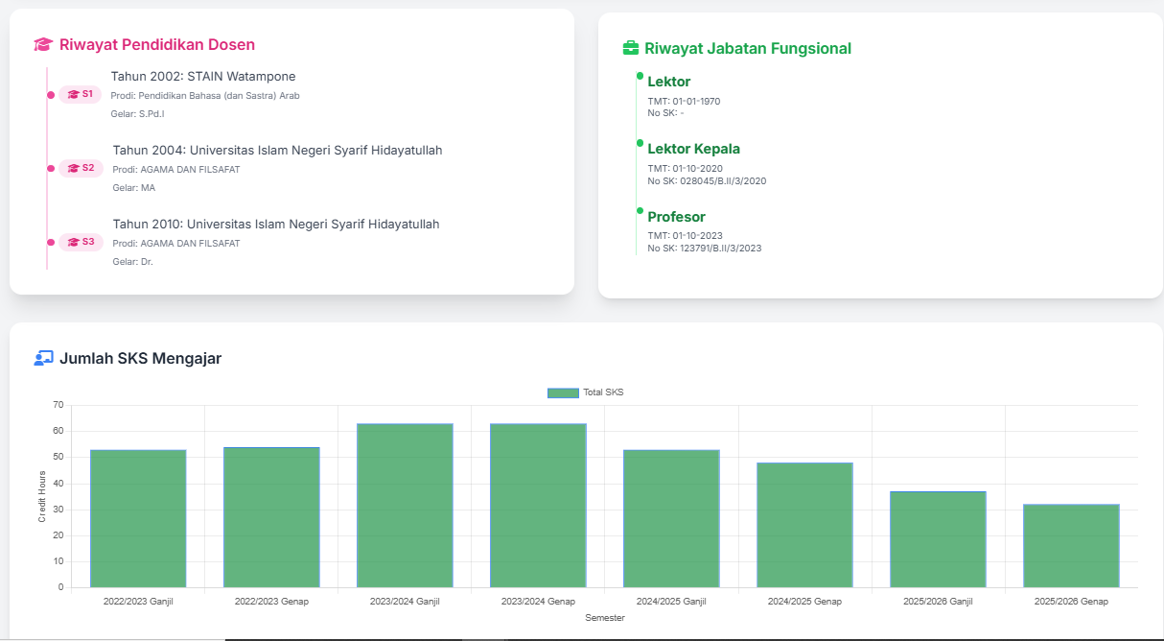The width and height of the screenshot is (1164, 641).
Task: Click the Riwayat Jabatan Fungsional heading
Action: click(748, 48)
